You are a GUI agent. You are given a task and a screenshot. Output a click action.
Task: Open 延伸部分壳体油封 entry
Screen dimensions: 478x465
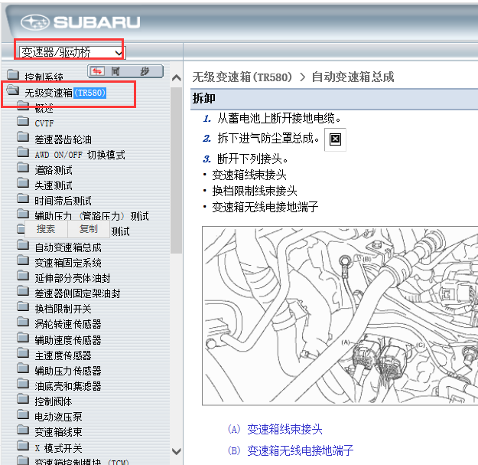point(73,278)
